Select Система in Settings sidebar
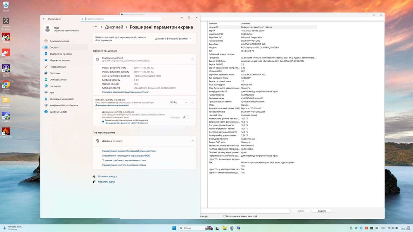The image size is (413, 232). [x=65, y=47]
